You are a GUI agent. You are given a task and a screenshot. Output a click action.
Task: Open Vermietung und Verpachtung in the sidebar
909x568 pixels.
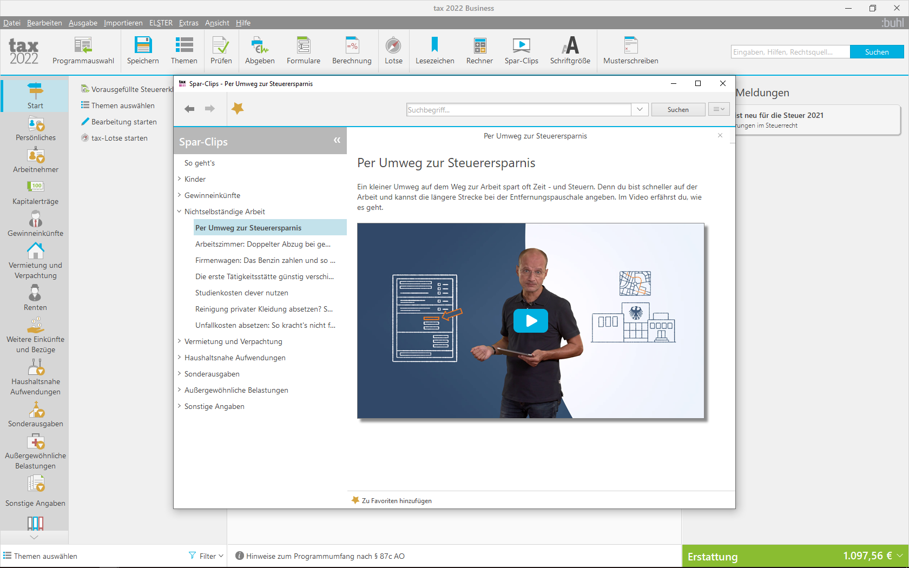[x=35, y=261]
